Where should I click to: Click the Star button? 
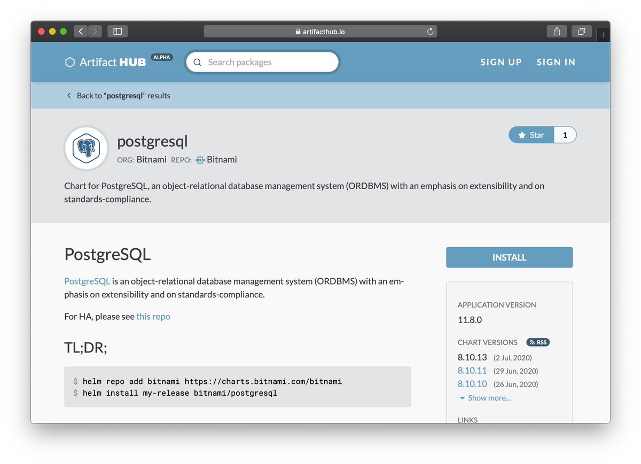tap(531, 135)
